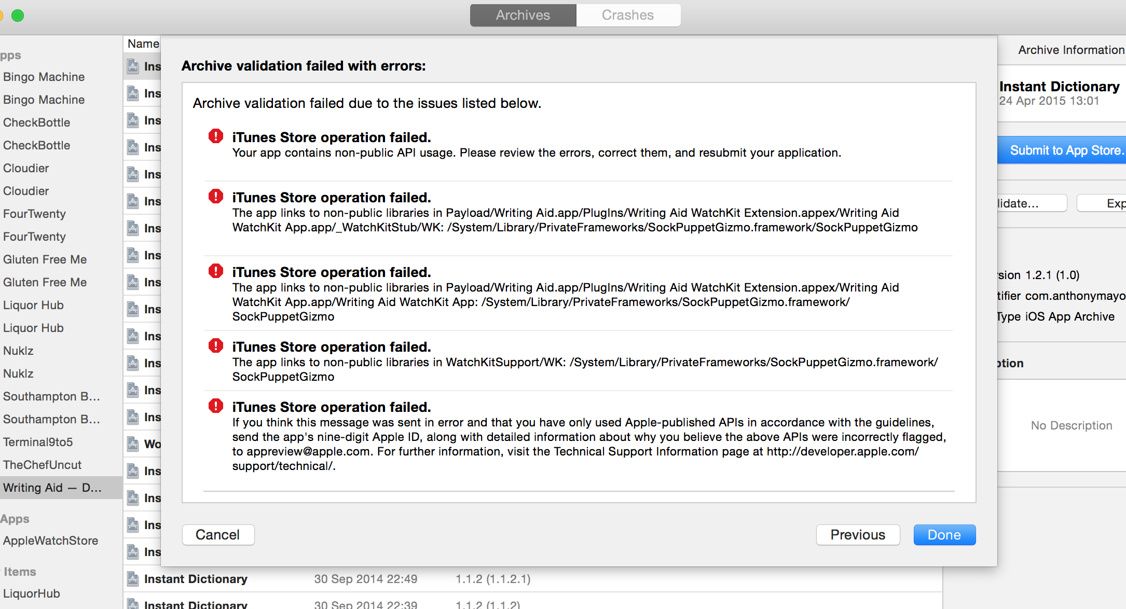Click the last red error icon
This screenshot has height=609, width=1126.
pyautogui.click(x=215, y=406)
